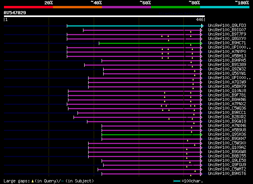253x184 pixels.
Task: Click the cyan ~100% legend segment
Action: pyautogui.click(x=225, y=7)
